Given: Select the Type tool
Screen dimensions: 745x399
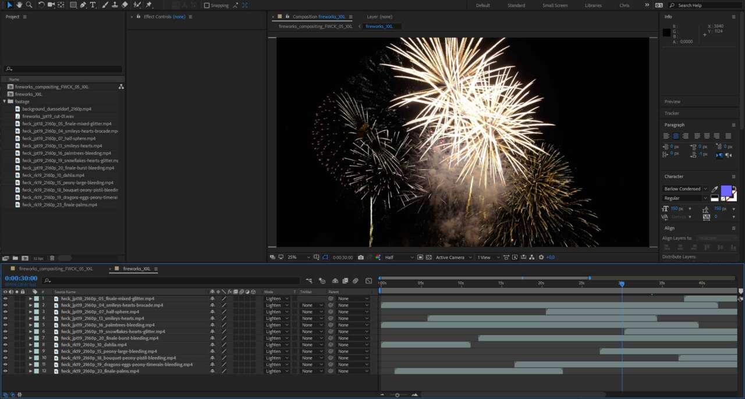Looking at the screenshot, I should [93, 5].
